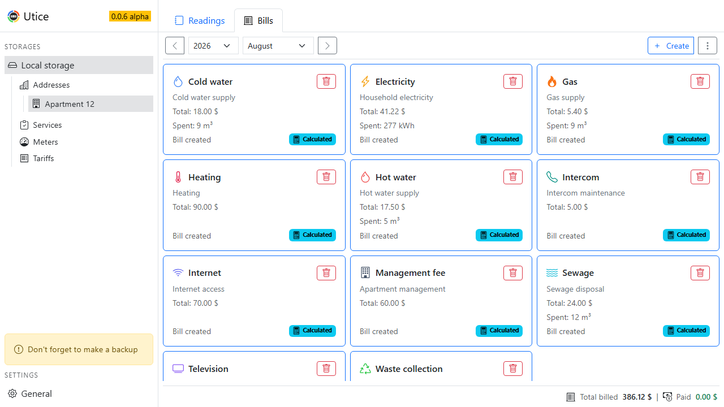This screenshot has width=724, height=407.
Task: Delete the Management fee bill
Action: pos(513,273)
